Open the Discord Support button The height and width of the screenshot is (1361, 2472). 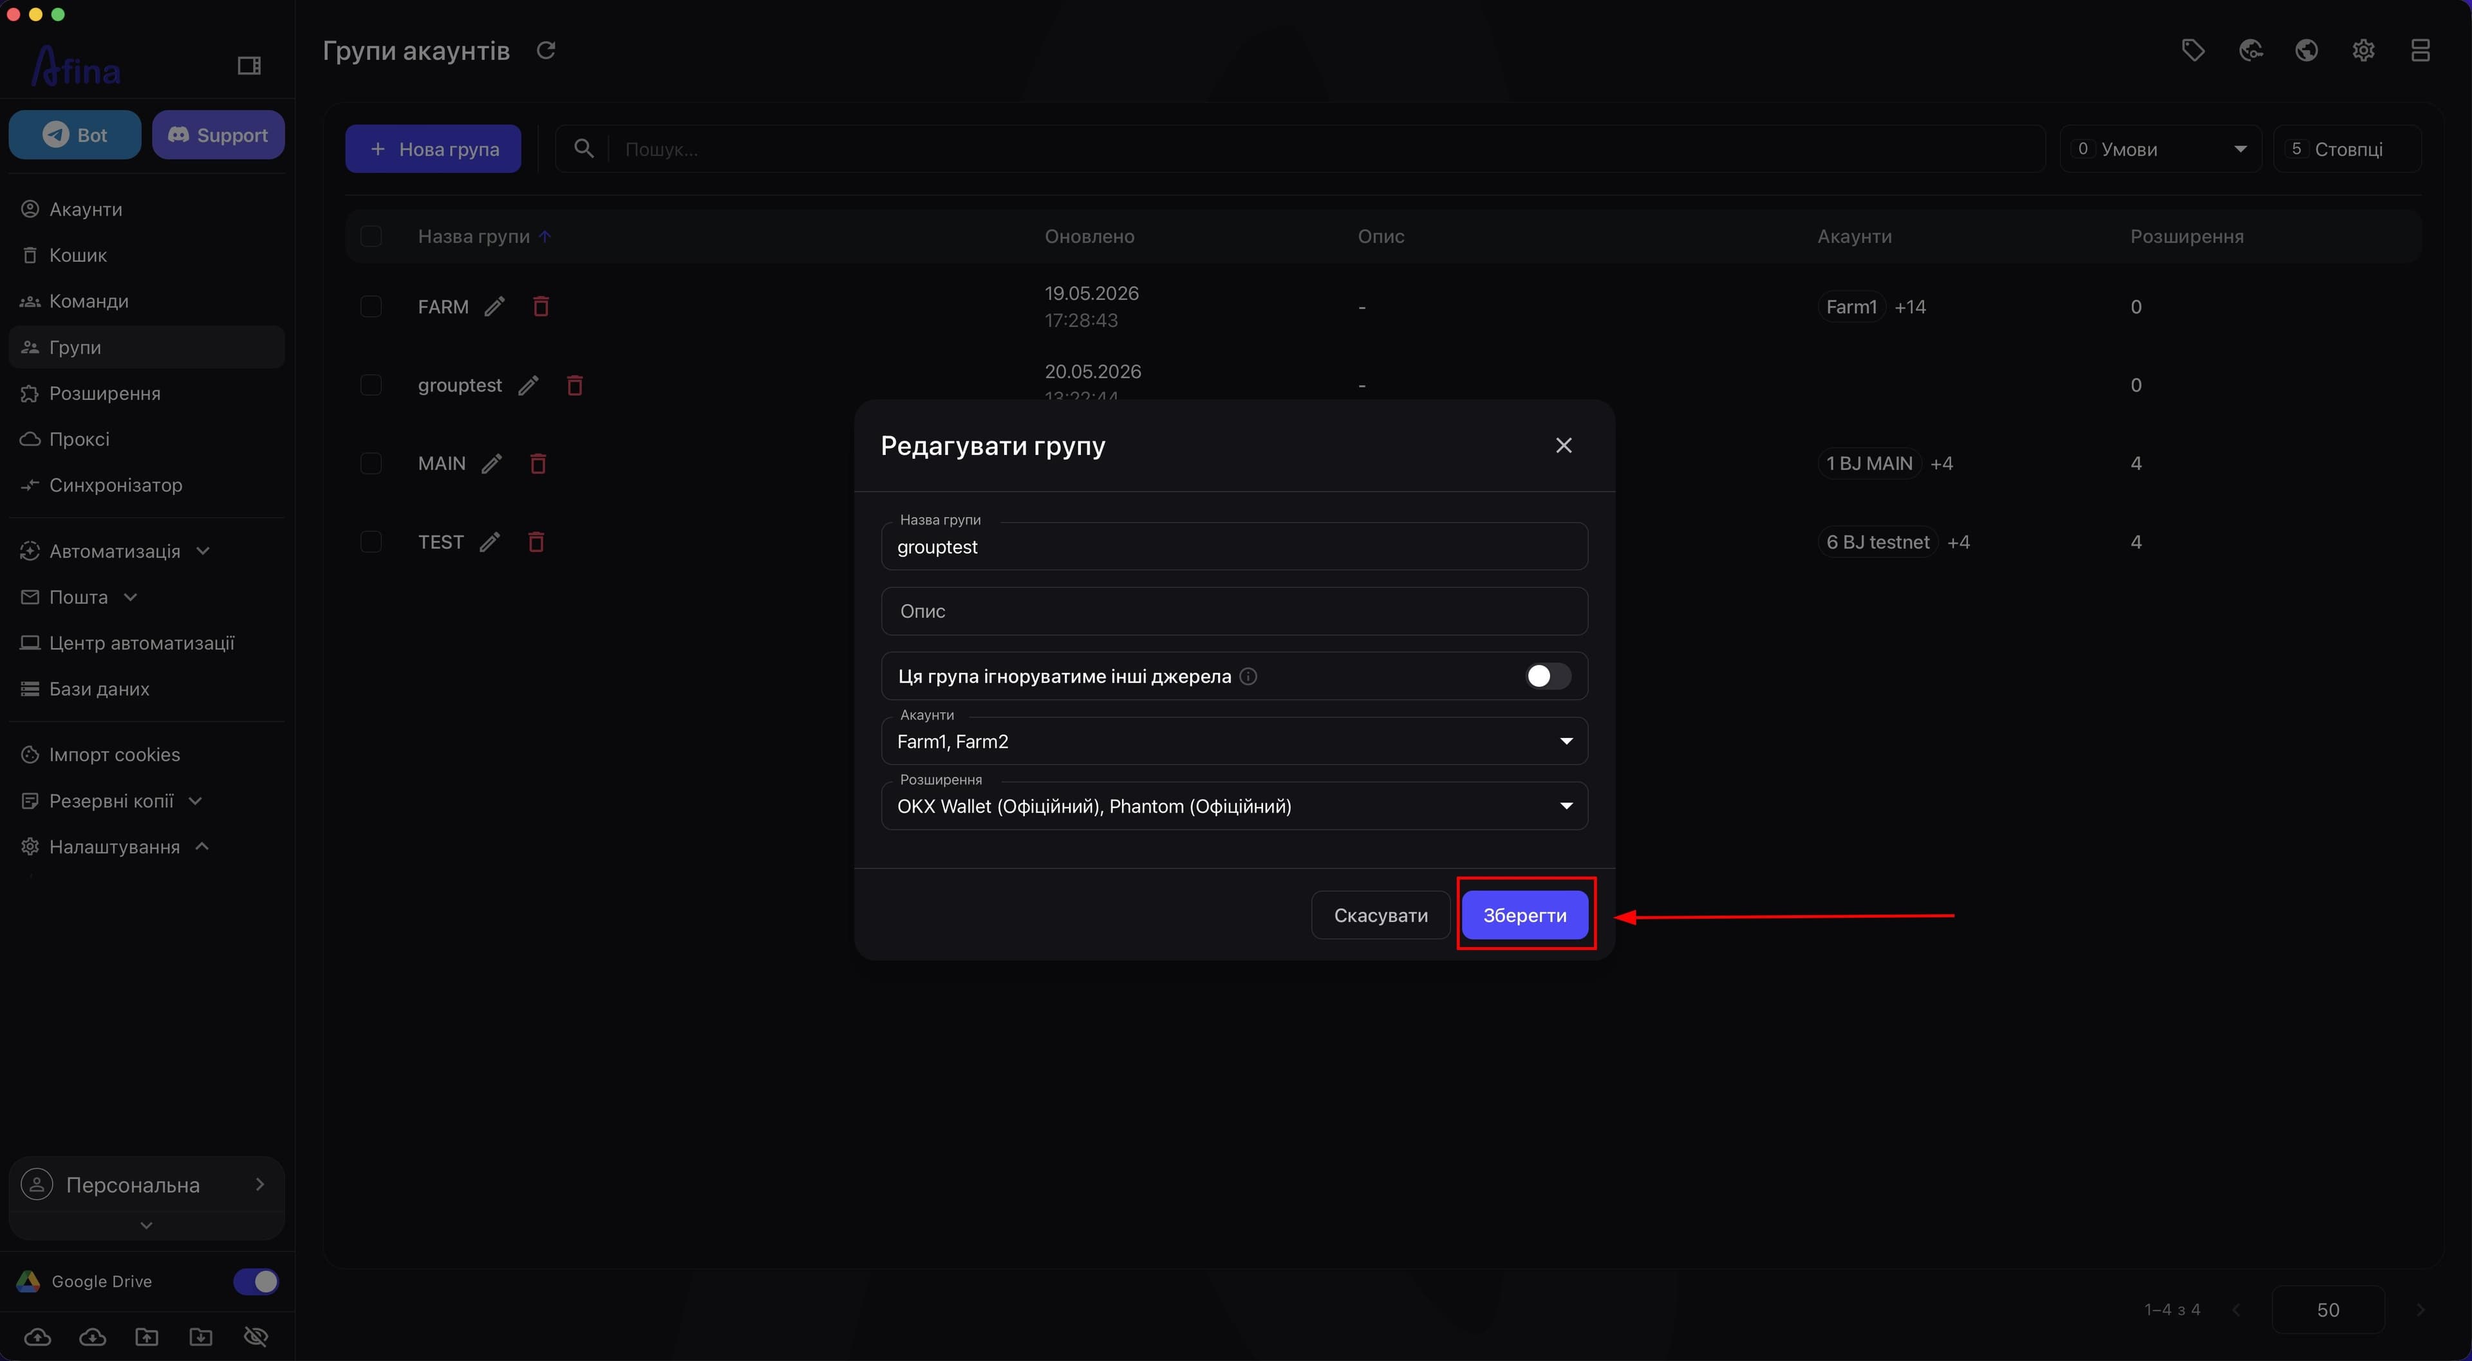[218, 135]
